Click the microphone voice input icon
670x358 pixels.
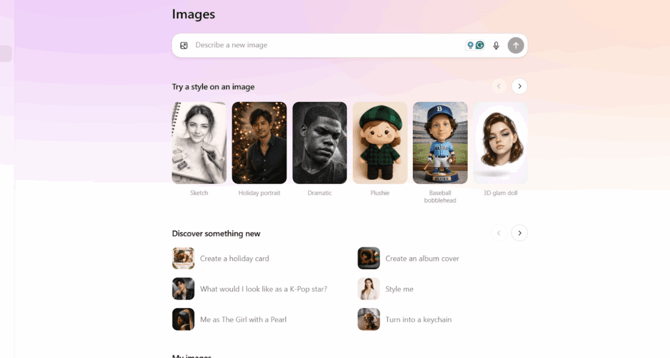pos(496,45)
